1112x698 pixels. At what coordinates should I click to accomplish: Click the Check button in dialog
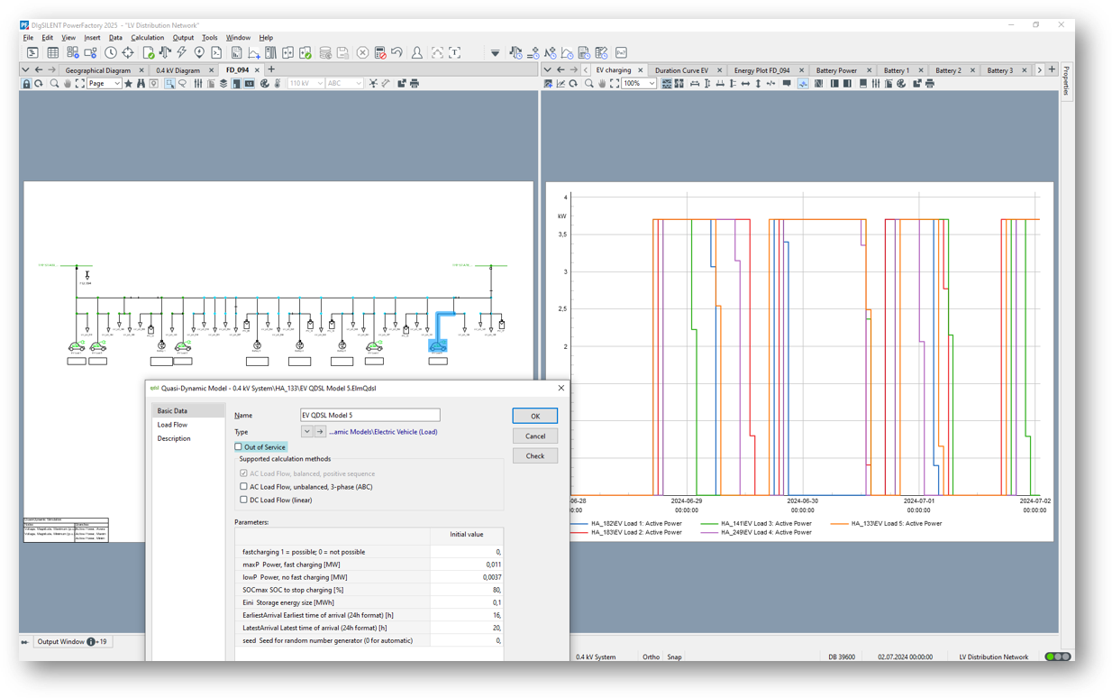point(534,456)
